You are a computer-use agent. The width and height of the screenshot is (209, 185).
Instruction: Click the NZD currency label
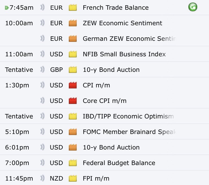(56, 178)
